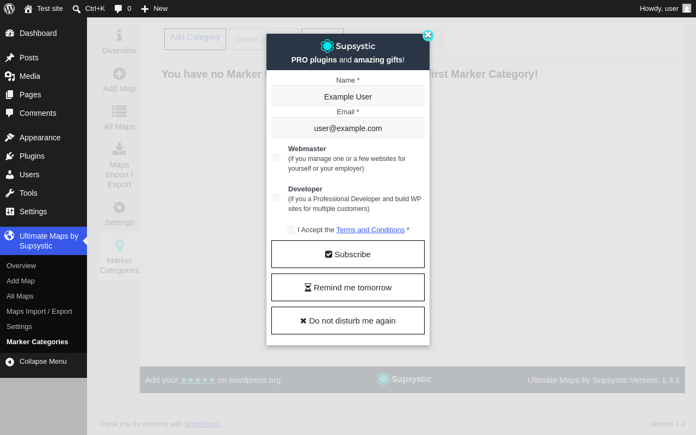Close the Supsystic popup with X icon

click(428, 35)
